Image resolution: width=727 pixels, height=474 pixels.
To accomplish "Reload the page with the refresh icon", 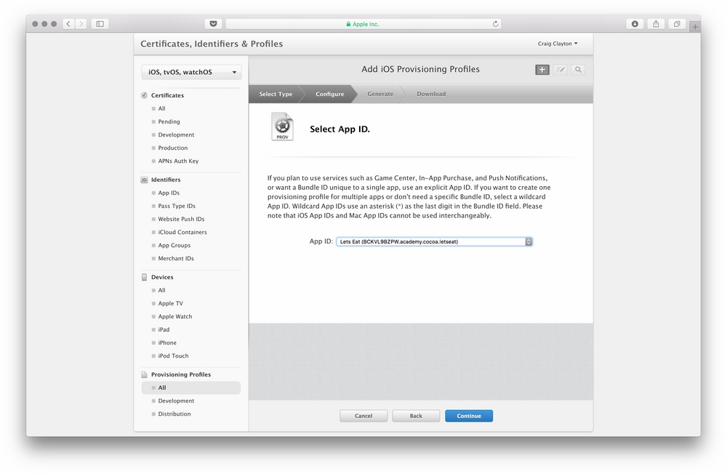I will (x=495, y=24).
